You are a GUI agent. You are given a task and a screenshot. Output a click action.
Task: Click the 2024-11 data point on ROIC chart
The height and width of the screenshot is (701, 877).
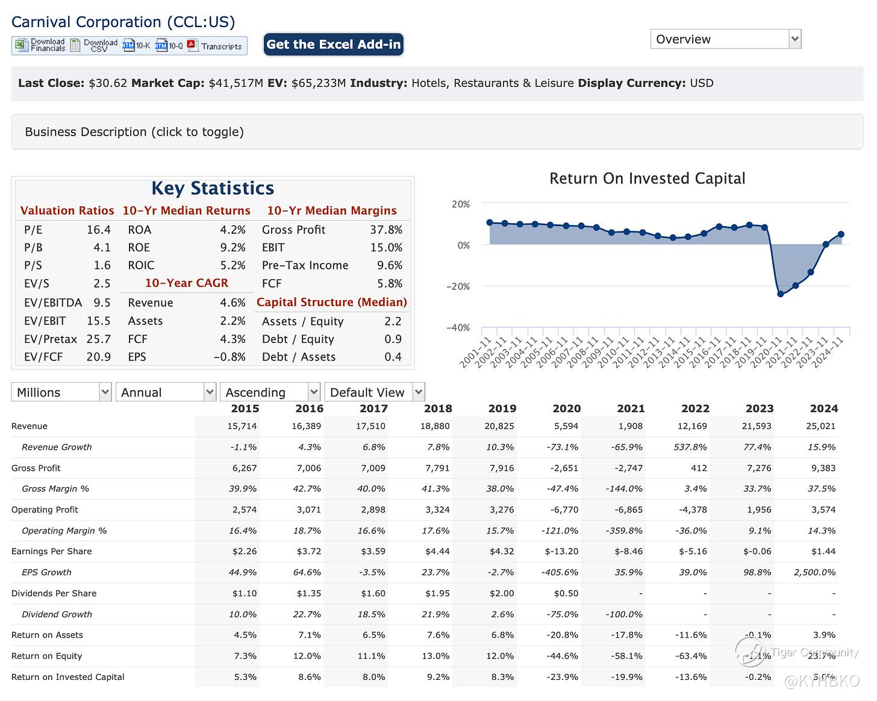pos(841,234)
